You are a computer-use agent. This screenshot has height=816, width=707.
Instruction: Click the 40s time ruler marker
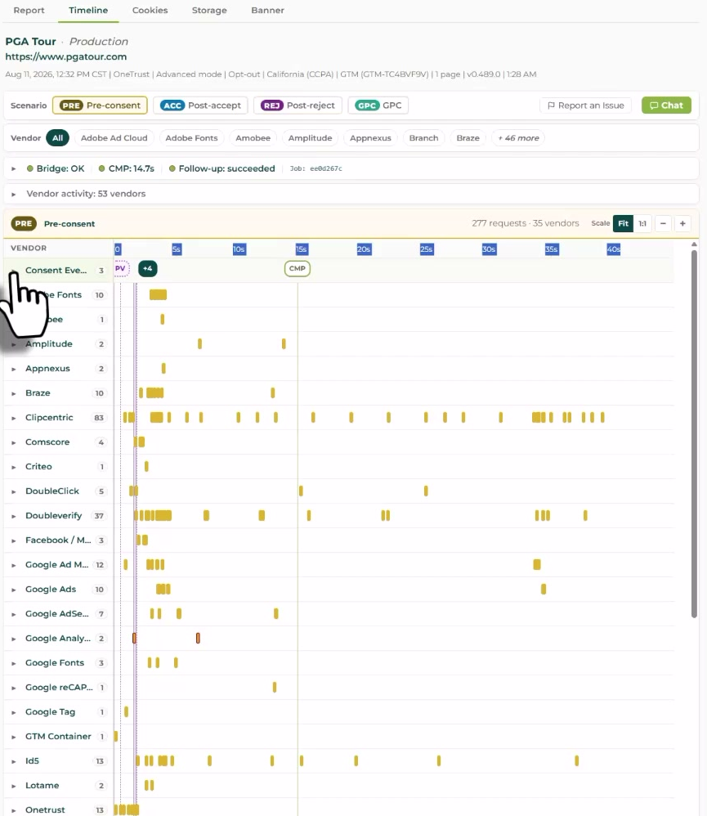point(614,249)
